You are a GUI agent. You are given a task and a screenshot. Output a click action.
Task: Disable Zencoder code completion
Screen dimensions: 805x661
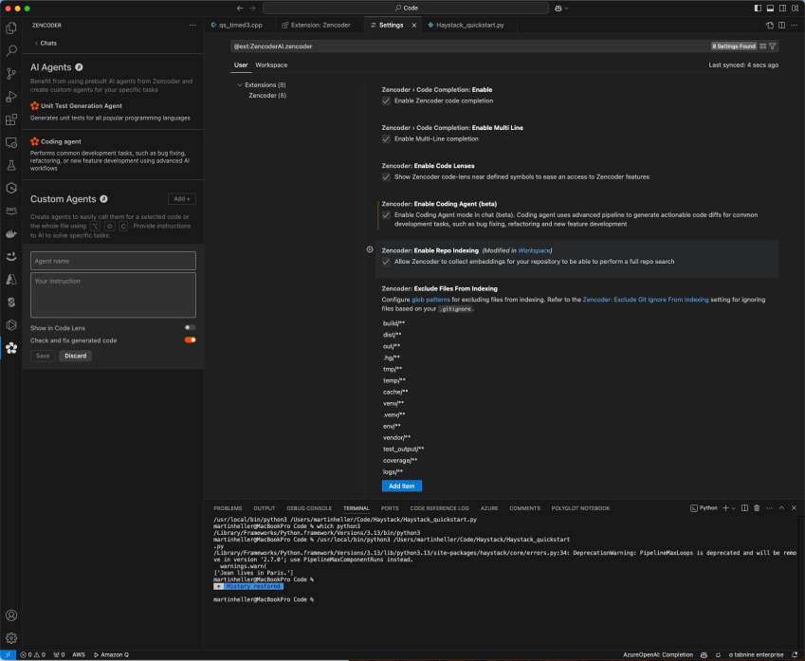386,100
